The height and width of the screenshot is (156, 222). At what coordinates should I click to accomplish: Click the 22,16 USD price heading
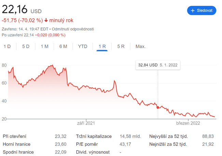pos(22,9)
